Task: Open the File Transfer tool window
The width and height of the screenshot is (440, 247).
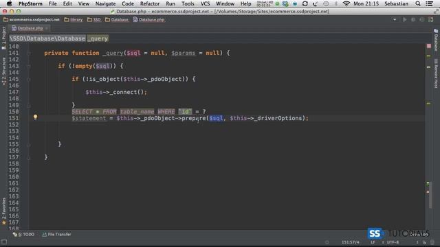Action: 56,235
